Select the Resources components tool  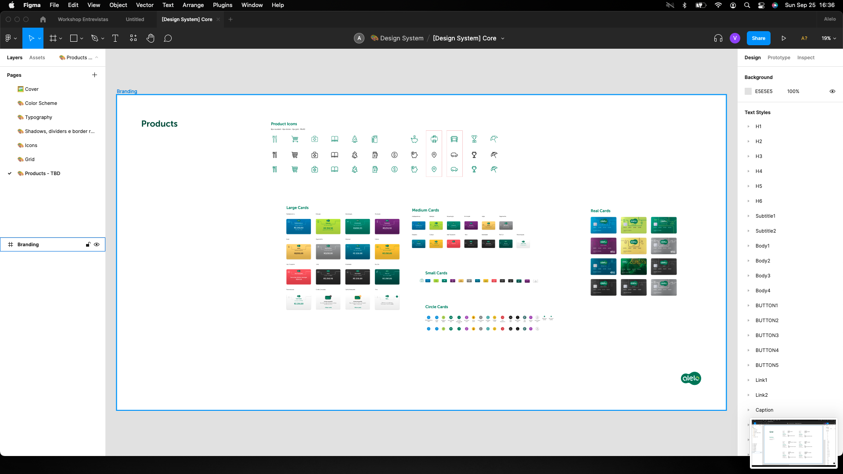point(133,38)
